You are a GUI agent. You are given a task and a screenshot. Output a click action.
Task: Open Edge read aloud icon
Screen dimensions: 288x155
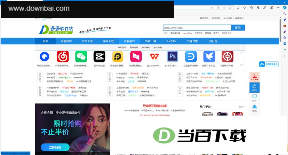224,8
